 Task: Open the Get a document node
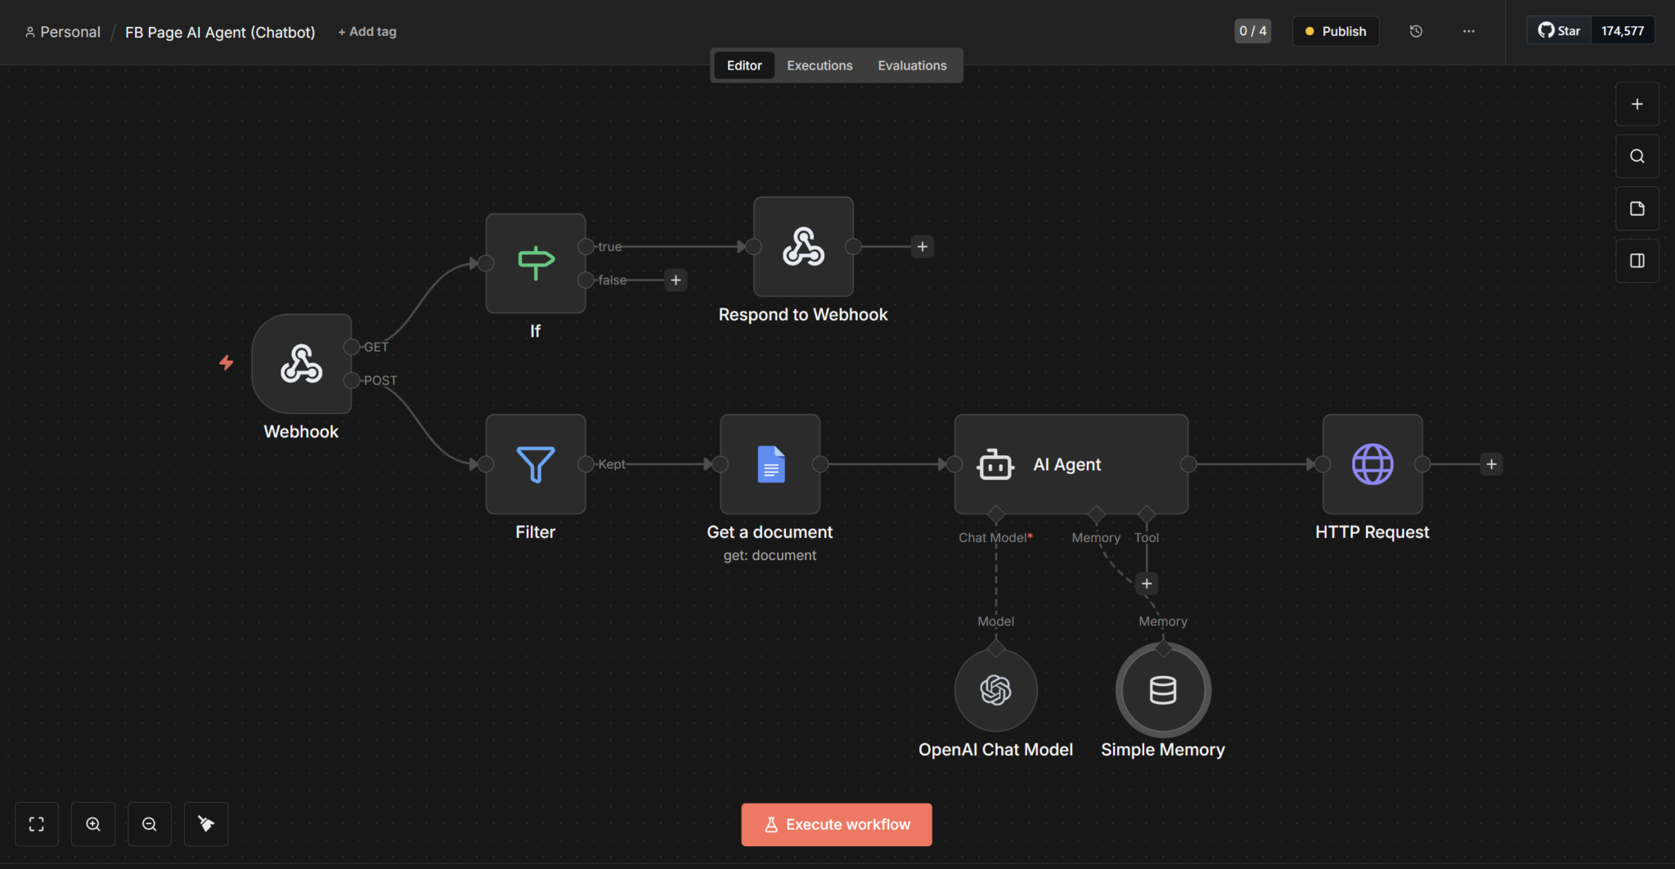[x=769, y=464]
